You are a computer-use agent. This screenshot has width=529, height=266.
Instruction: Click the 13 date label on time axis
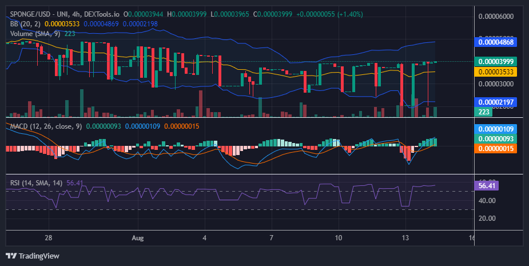[405, 237]
